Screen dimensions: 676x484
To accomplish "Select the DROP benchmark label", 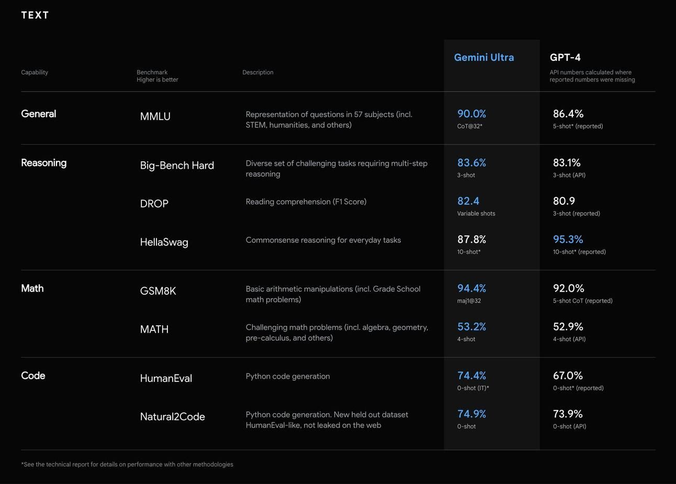I will [154, 204].
